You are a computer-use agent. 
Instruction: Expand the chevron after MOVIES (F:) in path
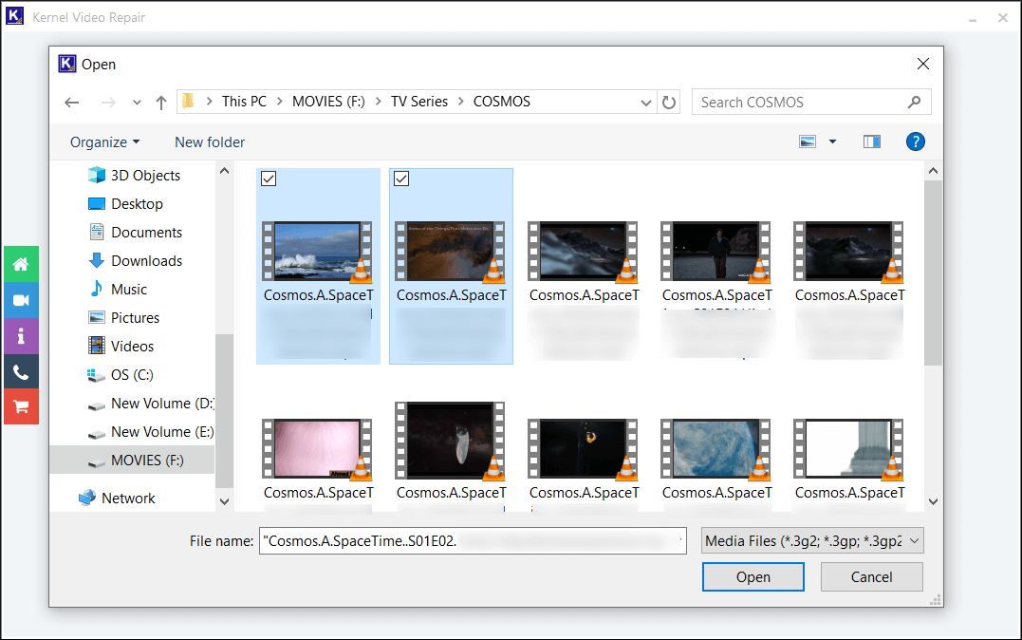378,101
